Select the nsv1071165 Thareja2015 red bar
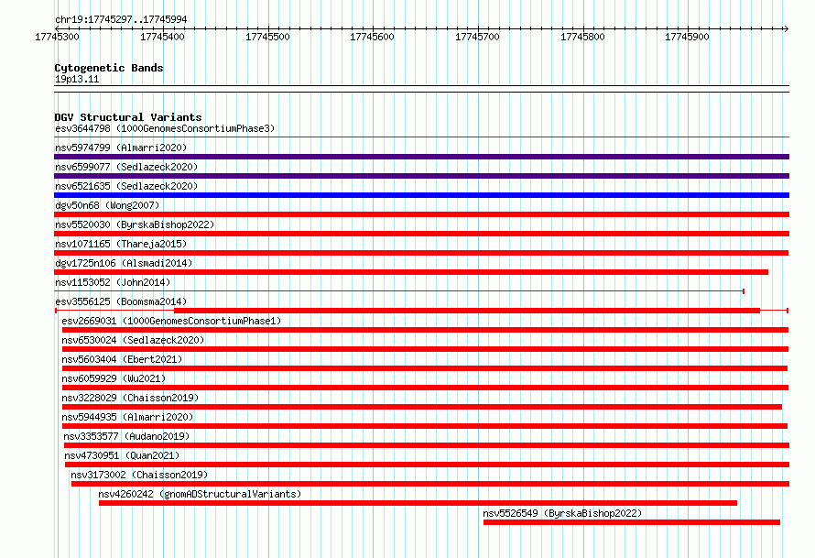This screenshot has width=815, height=558. pyautogui.click(x=421, y=253)
